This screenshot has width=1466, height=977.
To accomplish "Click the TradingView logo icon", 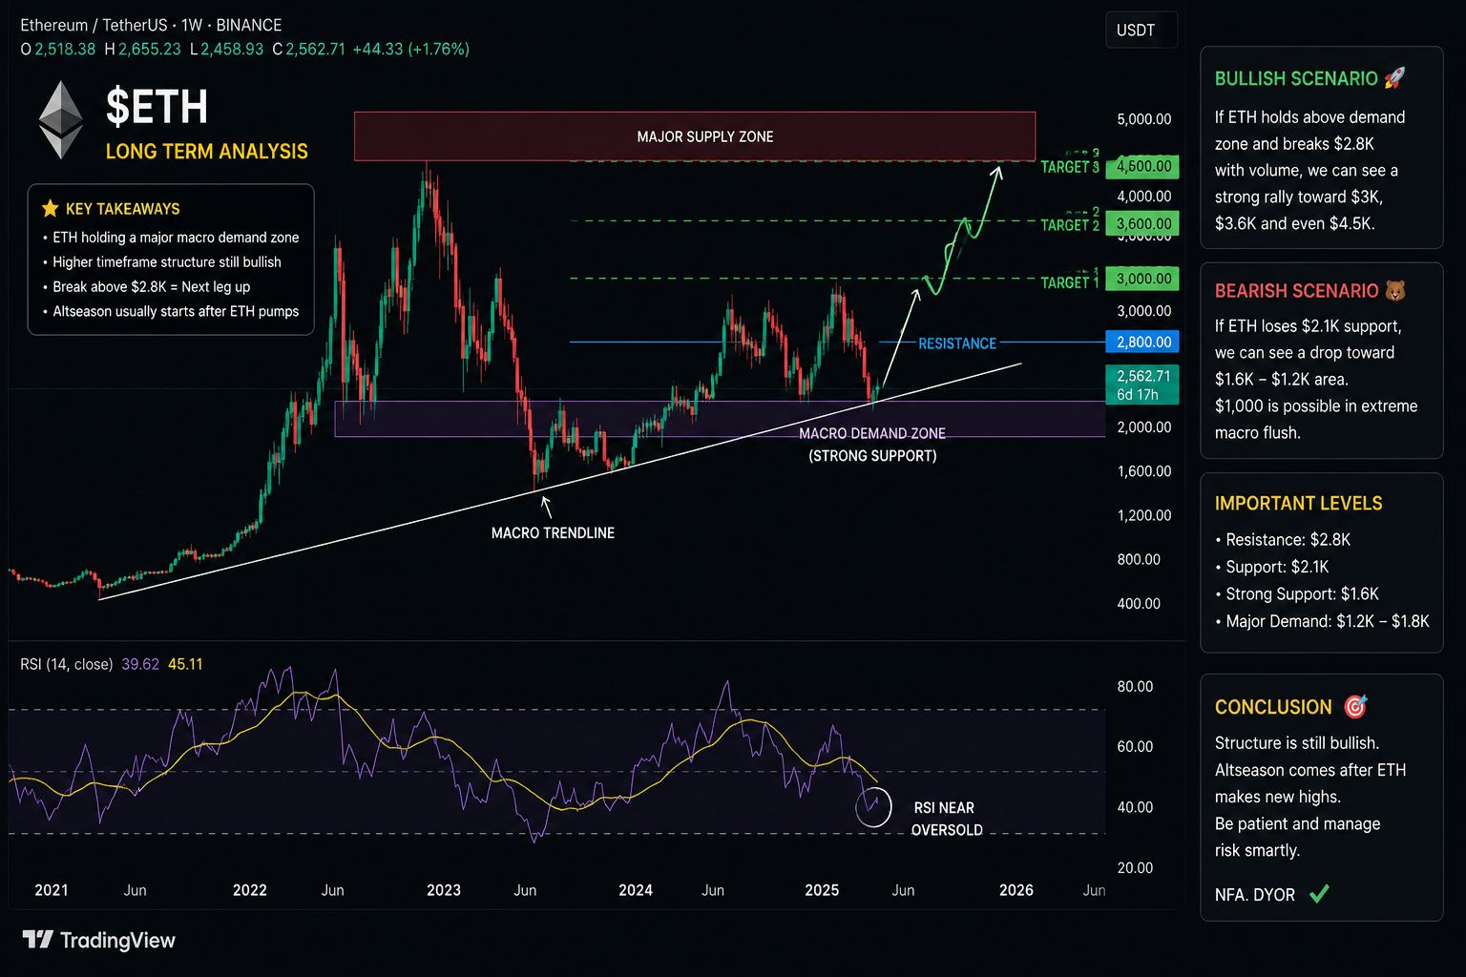I will coord(37,940).
